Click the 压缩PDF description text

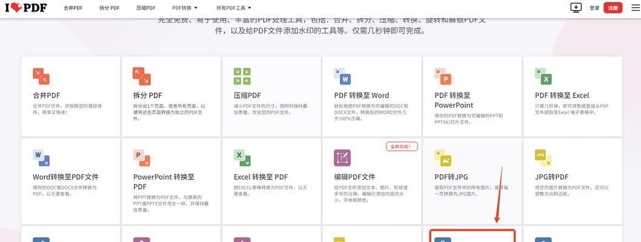tap(270, 109)
